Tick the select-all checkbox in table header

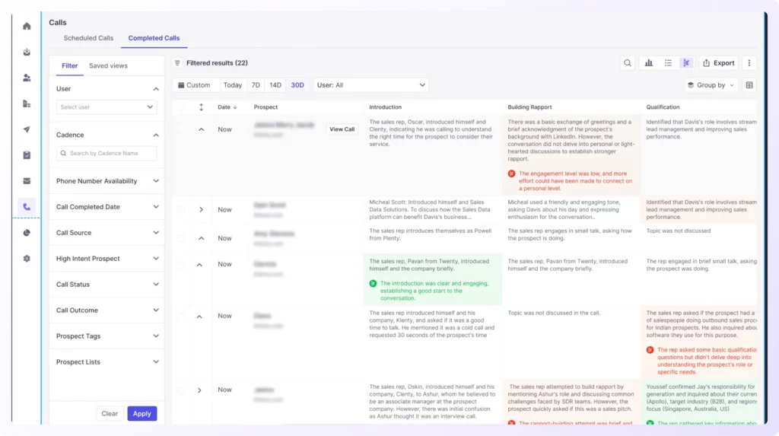tap(181, 107)
